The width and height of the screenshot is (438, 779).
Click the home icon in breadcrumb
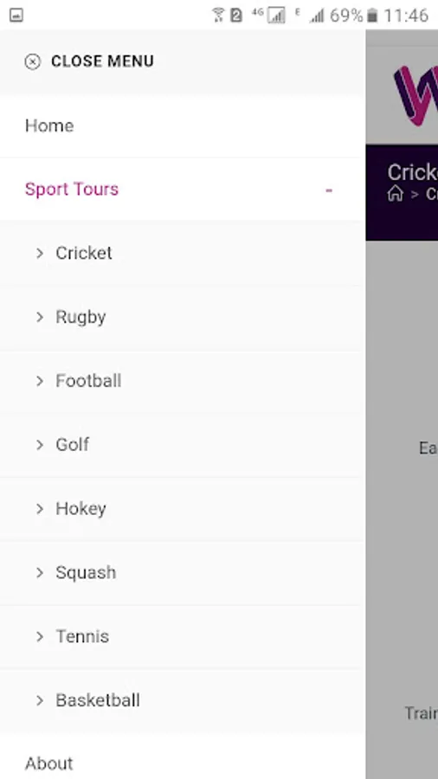396,193
